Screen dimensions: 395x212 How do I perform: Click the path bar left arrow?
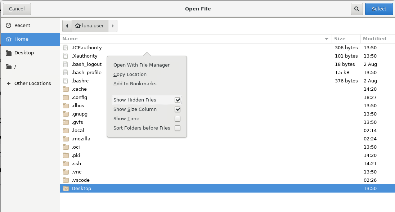click(x=67, y=26)
